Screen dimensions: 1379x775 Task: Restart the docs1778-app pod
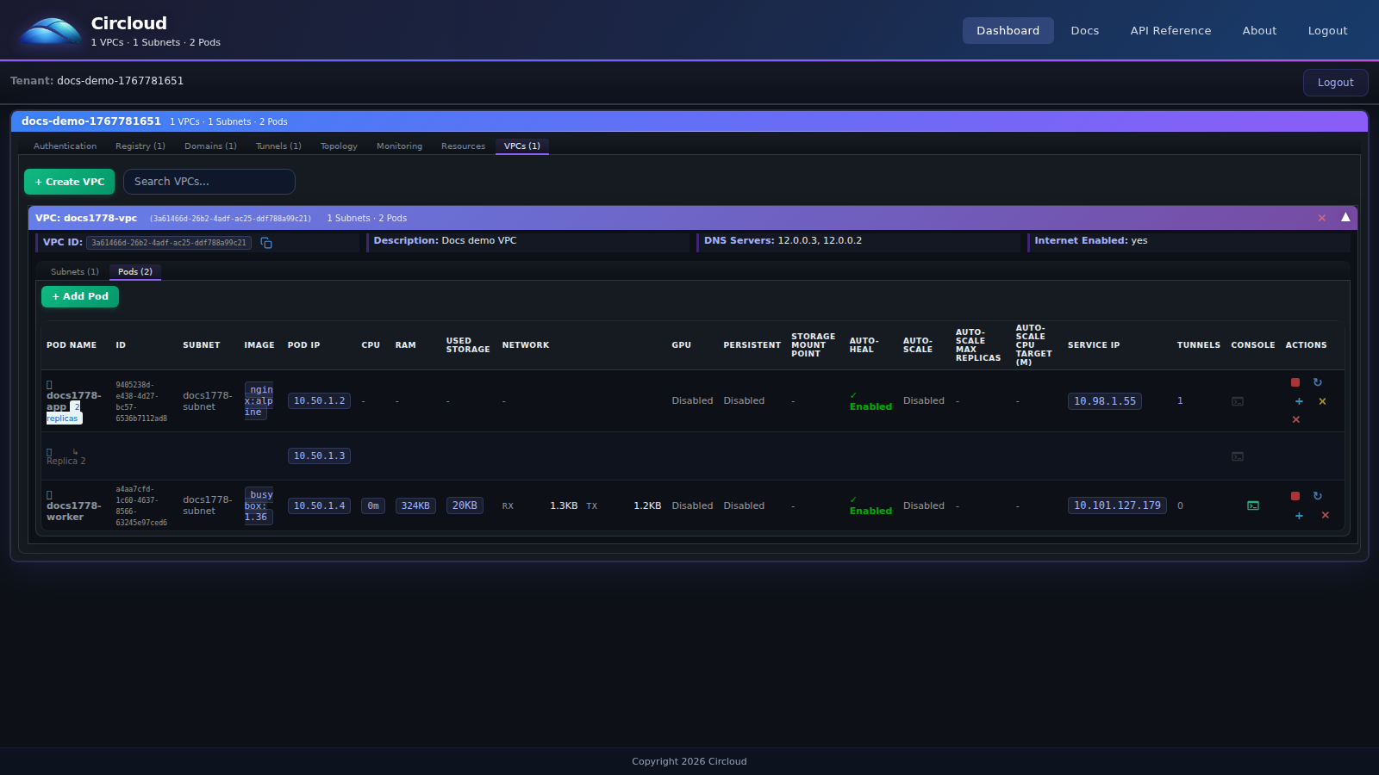point(1317,382)
